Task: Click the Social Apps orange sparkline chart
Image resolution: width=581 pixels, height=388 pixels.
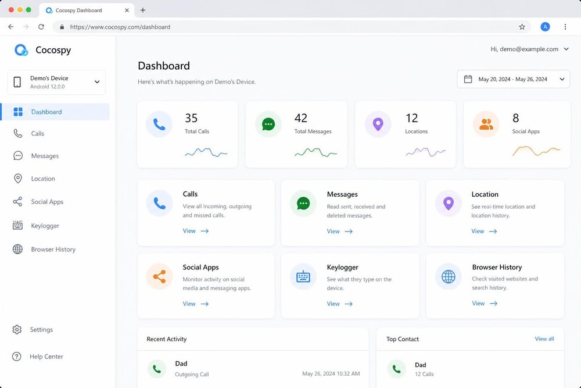Action: point(536,151)
